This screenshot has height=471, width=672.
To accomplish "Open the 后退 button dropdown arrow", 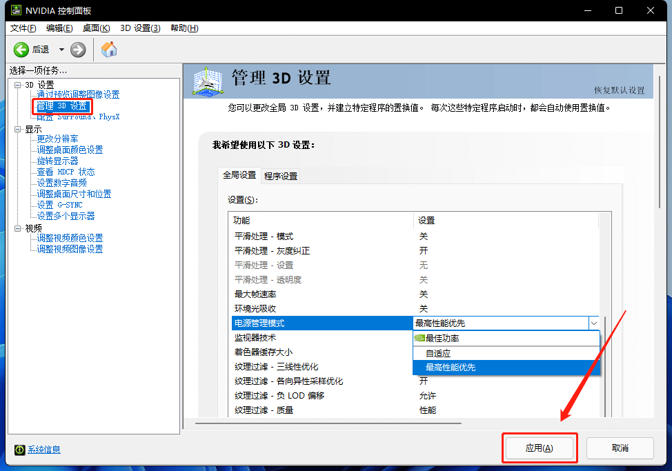I will click(60, 49).
